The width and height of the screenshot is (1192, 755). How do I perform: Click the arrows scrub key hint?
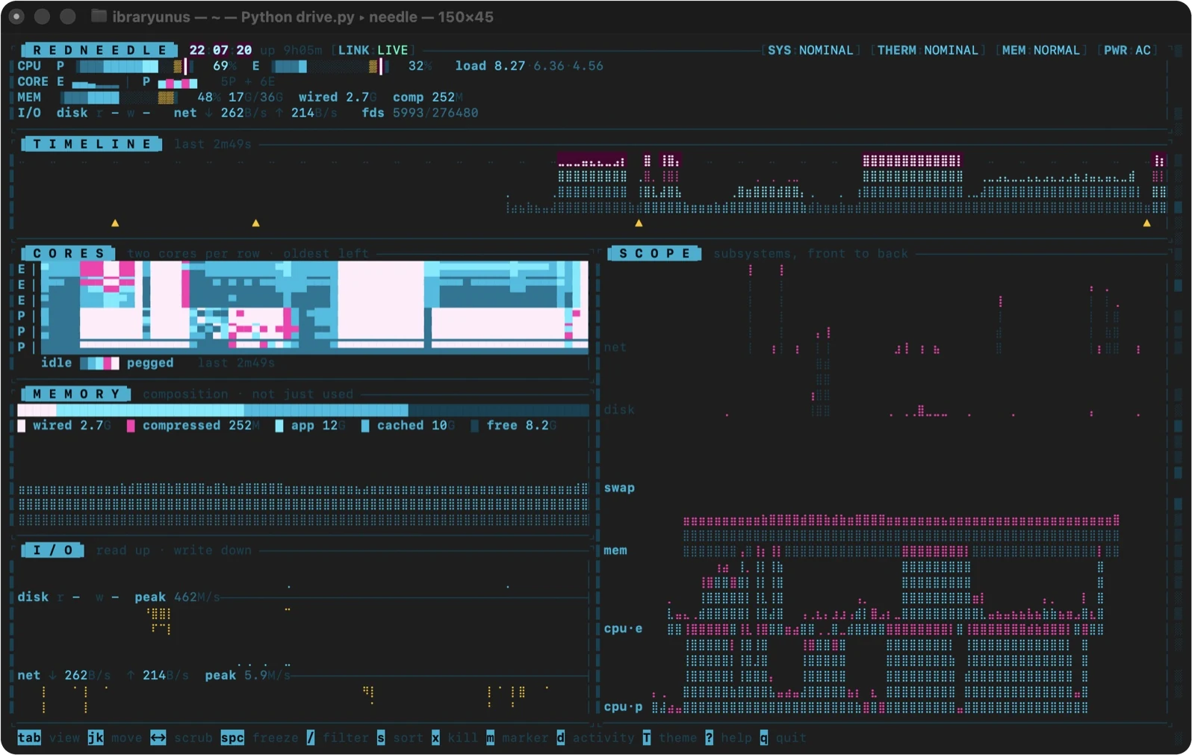point(158,738)
